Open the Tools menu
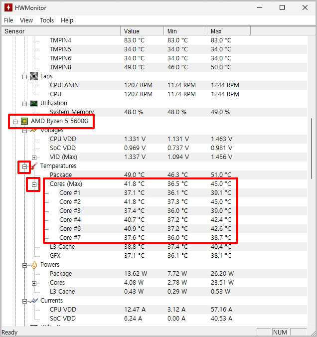The height and width of the screenshot is (337, 317). pyautogui.click(x=47, y=20)
